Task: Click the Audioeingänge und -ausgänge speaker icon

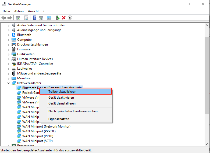Action: (14, 30)
